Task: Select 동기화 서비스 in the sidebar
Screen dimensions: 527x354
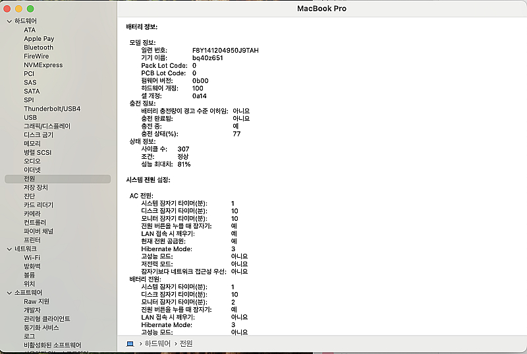Action: tap(41, 328)
